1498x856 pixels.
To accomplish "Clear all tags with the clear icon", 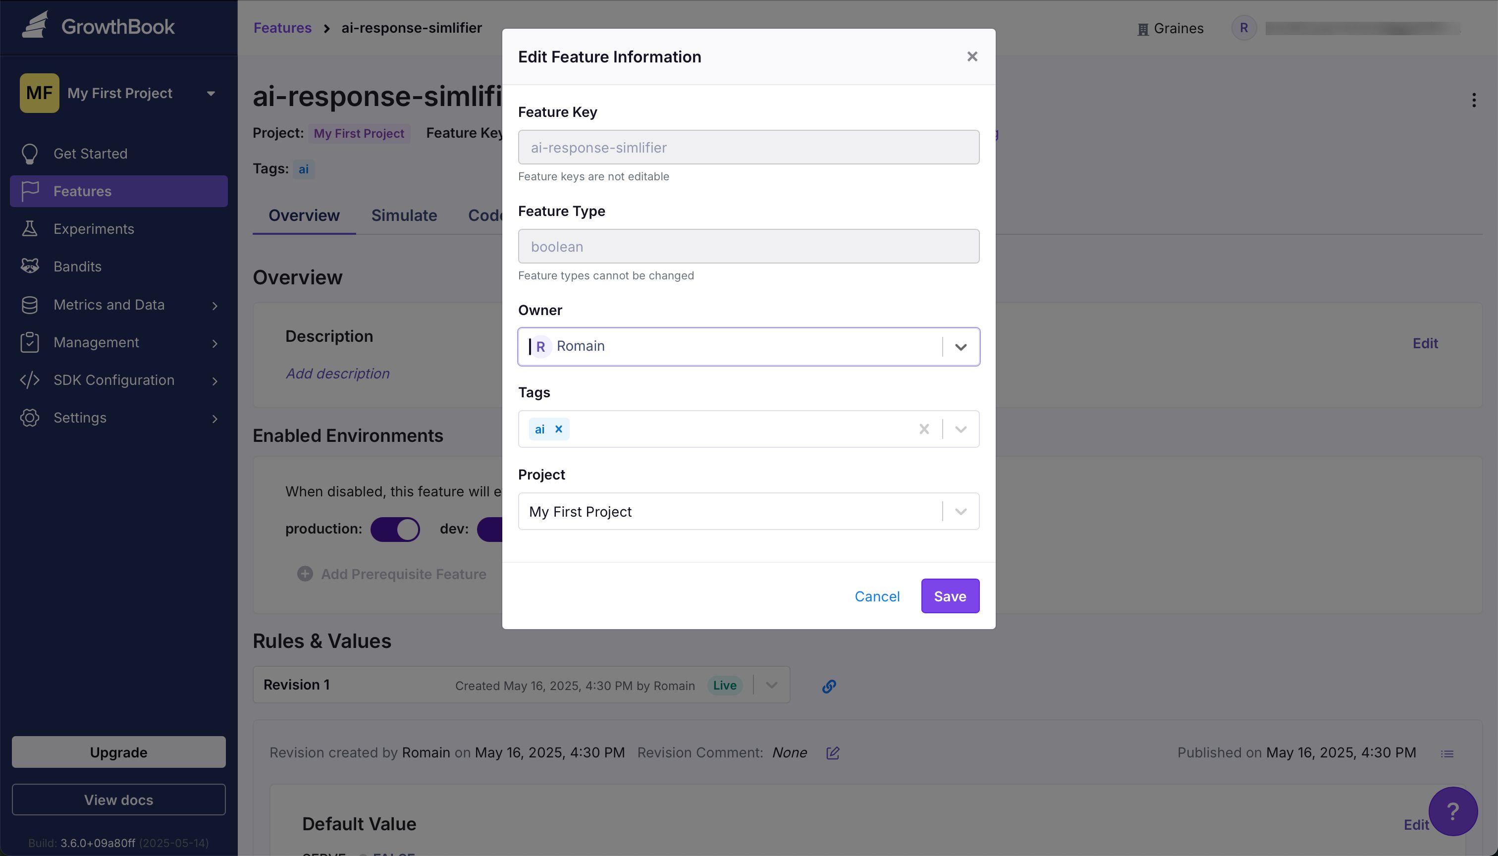I will click(x=924, y=429).
